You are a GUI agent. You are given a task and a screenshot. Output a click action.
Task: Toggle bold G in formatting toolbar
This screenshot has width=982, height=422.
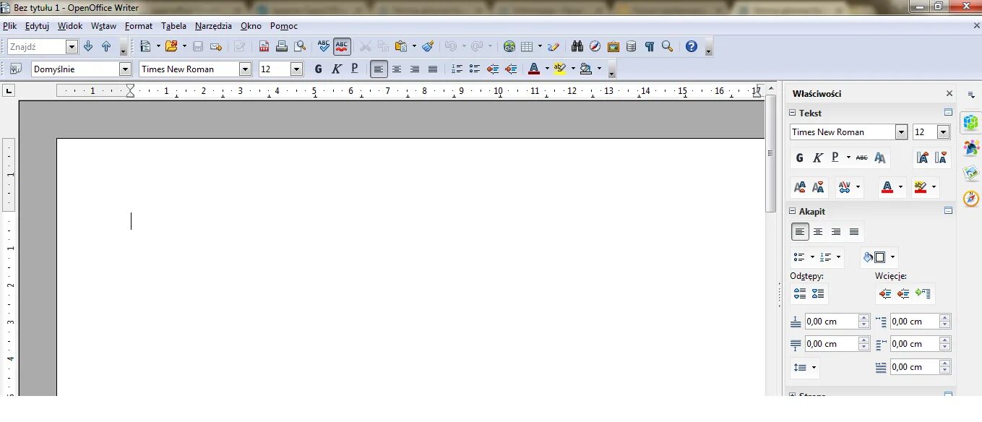[318, 69]
